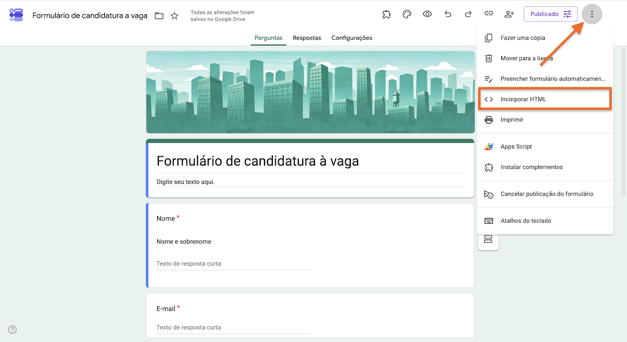Copy the respondent link icon

tap(488, 14)
